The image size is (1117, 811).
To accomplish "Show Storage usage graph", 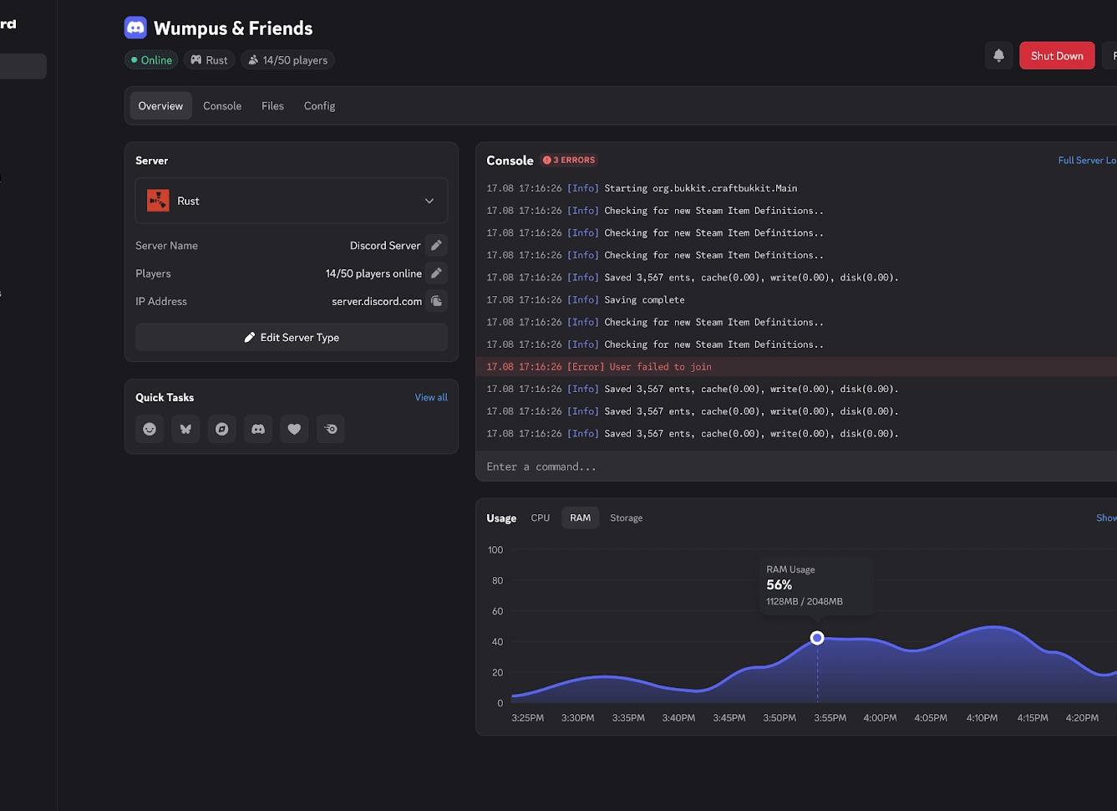I will (627, 518).
